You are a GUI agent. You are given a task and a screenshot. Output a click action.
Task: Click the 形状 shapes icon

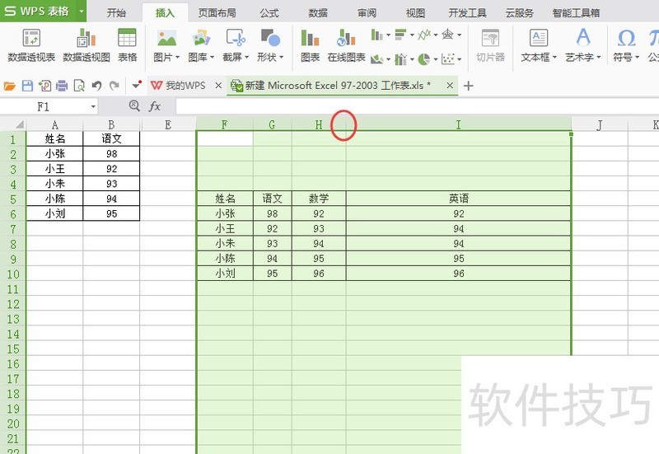[270, 39]
